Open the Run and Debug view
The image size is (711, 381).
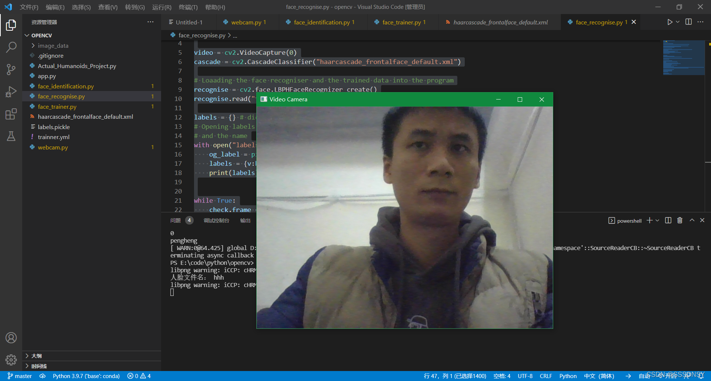point(11,91)
